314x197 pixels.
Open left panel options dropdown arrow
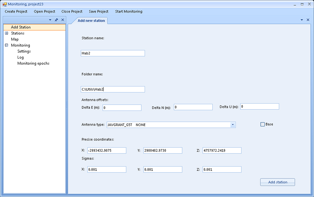(50, 20)
